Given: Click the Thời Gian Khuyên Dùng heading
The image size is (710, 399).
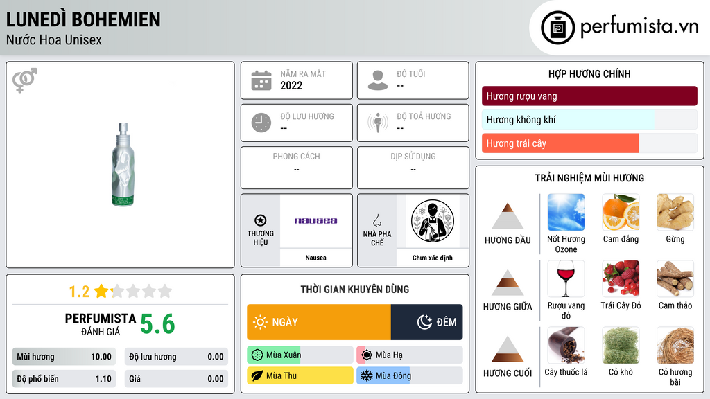Looking at the screenshot, I should click(355, 289).
